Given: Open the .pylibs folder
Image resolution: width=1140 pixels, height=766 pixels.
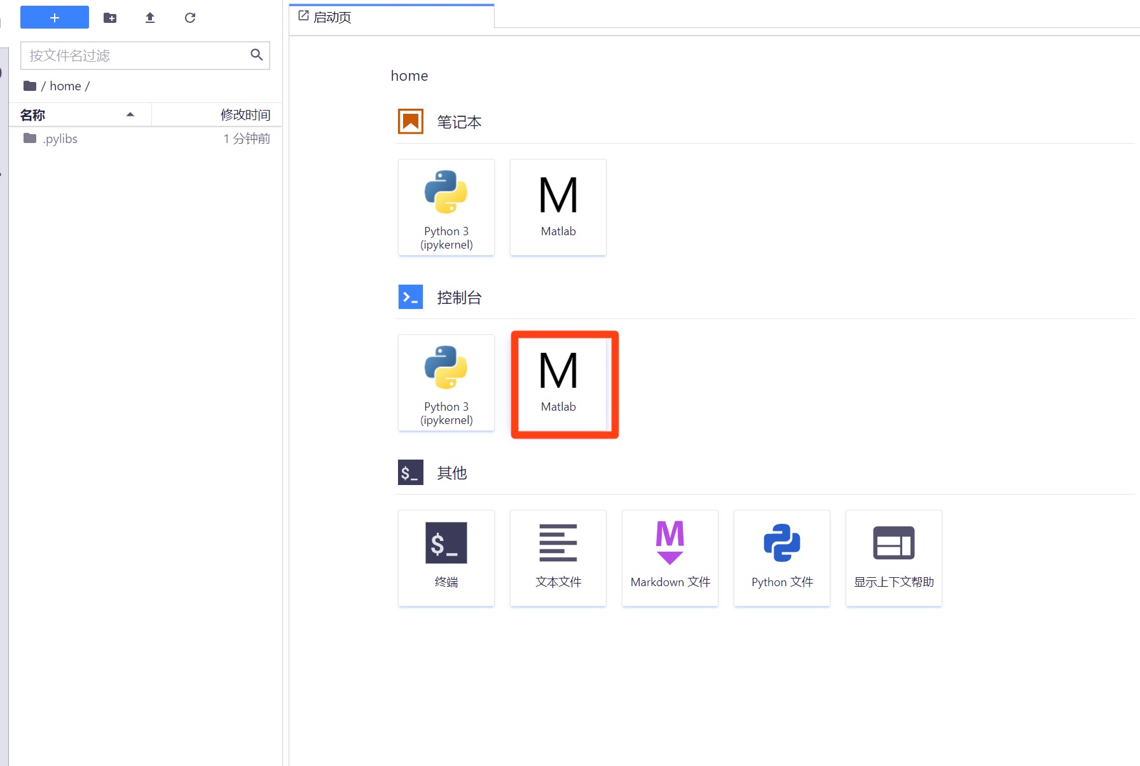Looking at the screenshot, I should (x=60, y=139).
